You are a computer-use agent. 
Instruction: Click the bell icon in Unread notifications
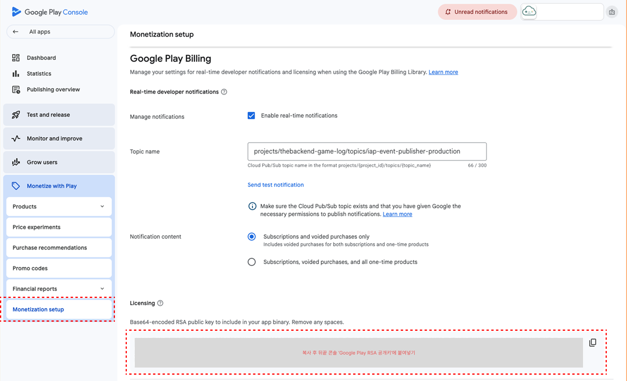[448, 12]
